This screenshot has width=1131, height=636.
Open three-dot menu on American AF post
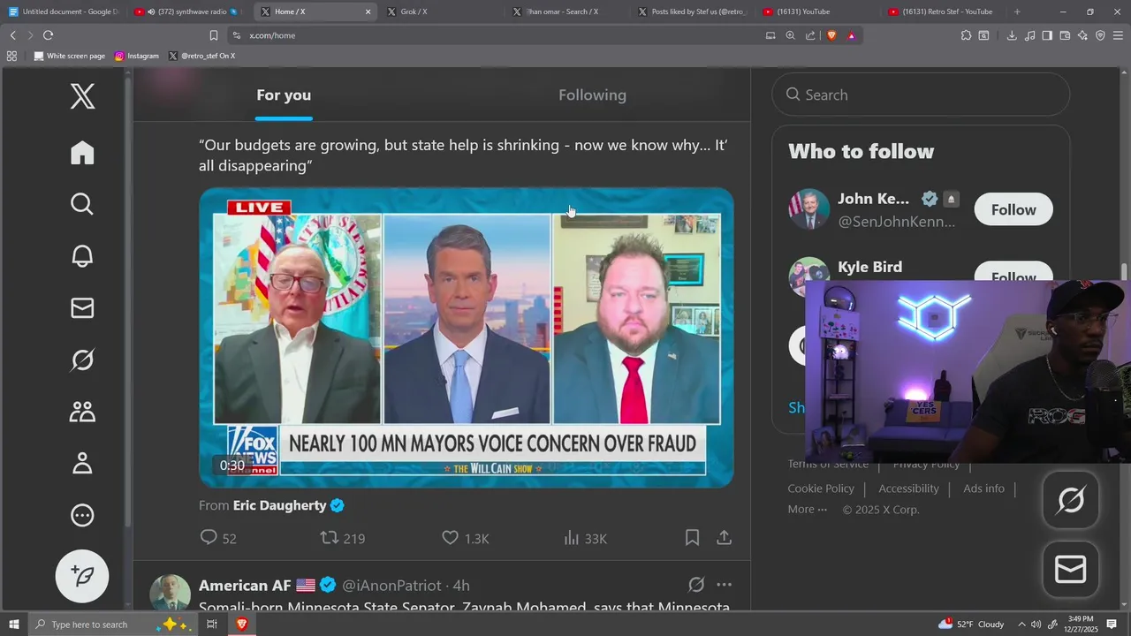coord(724,585)
